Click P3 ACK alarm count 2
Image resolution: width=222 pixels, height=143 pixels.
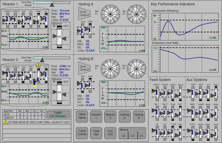[x=34, y=115]
